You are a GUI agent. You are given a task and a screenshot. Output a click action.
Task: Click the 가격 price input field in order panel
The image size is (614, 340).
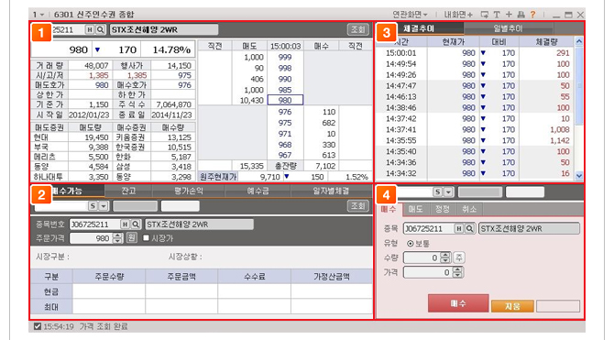(428, 272)
